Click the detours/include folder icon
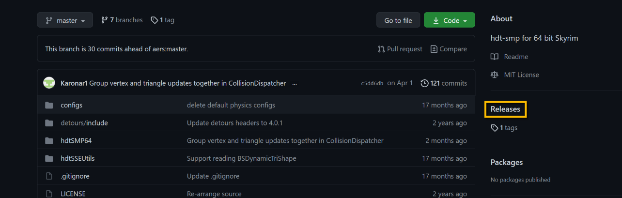This screenshot has height=198, width=622. 49,123
